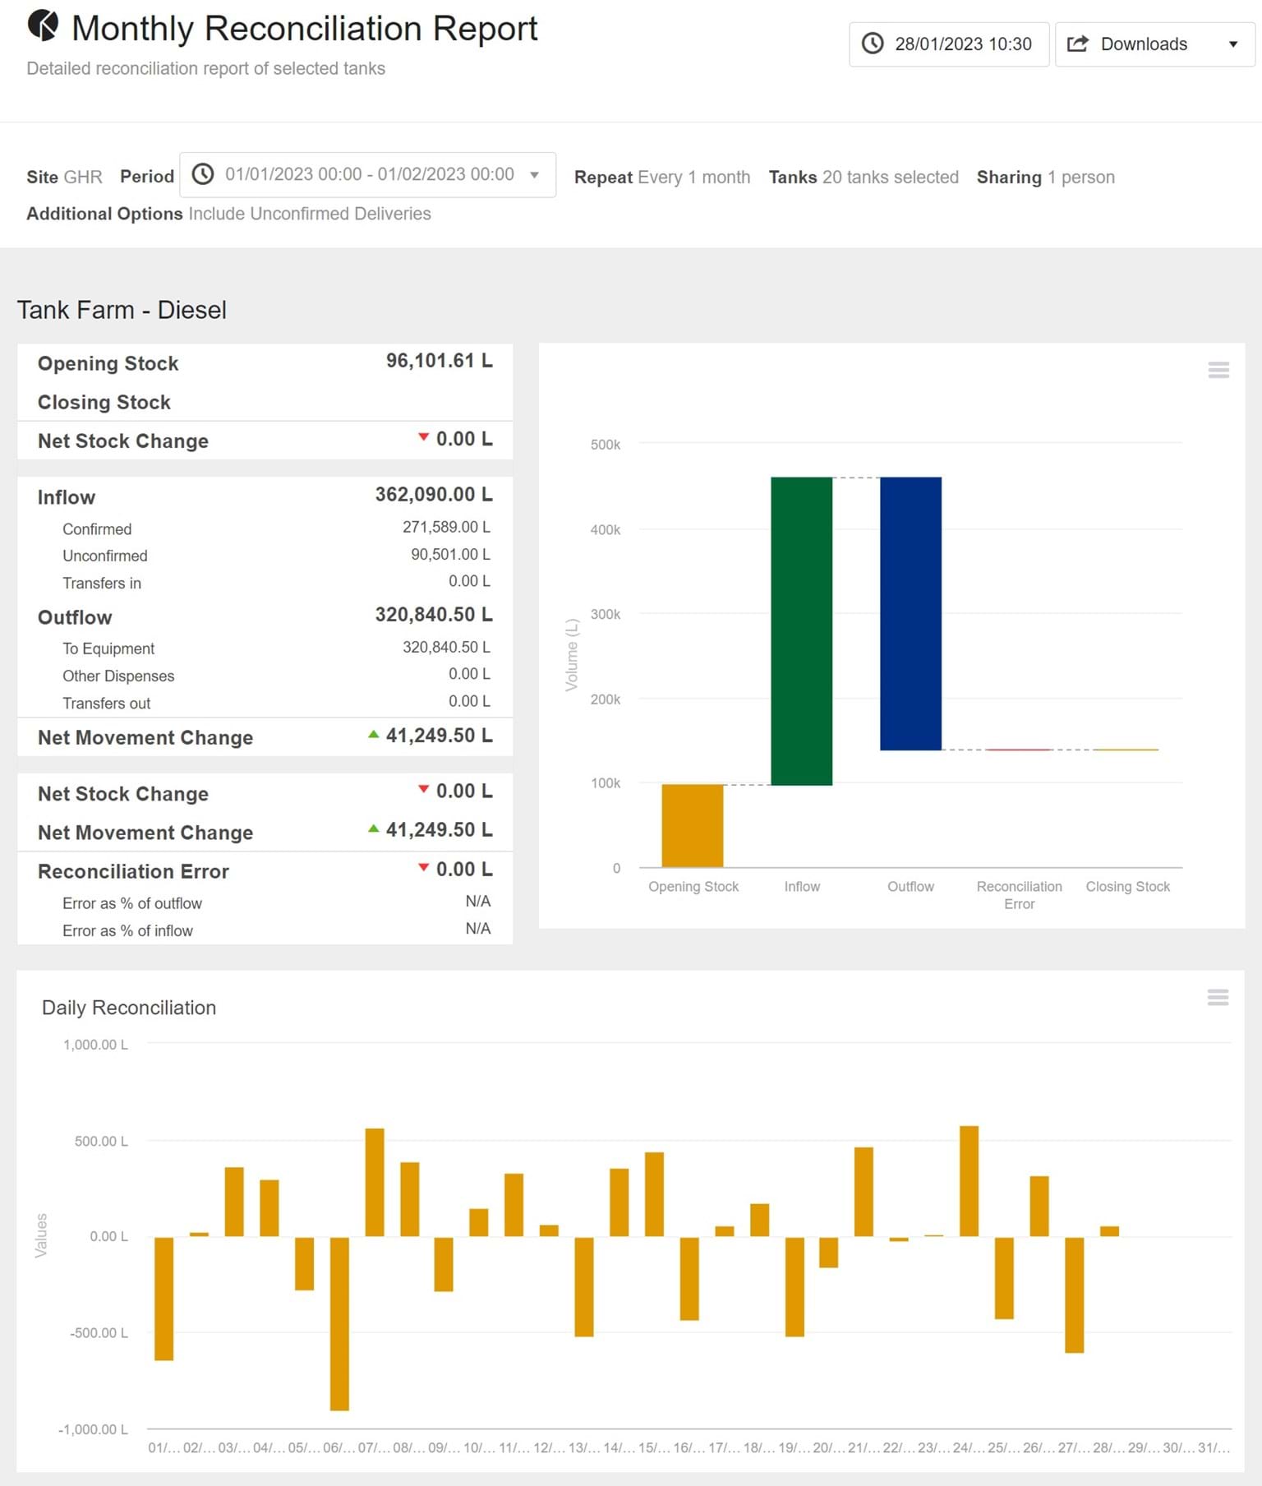The width and height of the screenshot is (1262, 1486).
Task: Click the Transfers out row label
Action: (x=107, y=704)
